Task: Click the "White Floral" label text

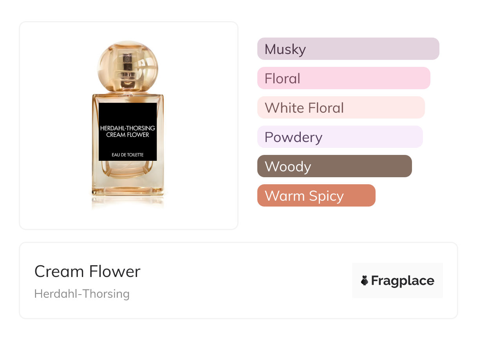Action: pyautogui.click(x=304, y=108)
